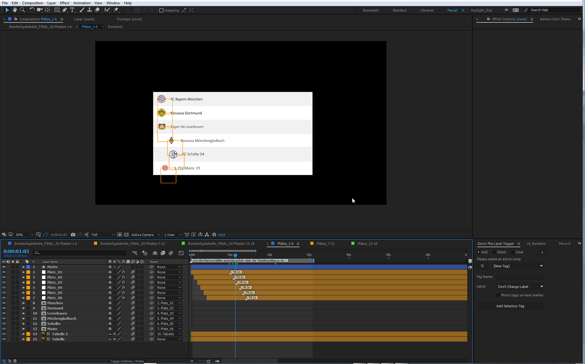Toggle the shy layers icon in timeline
585x364 pixels.
coord(155,253)
